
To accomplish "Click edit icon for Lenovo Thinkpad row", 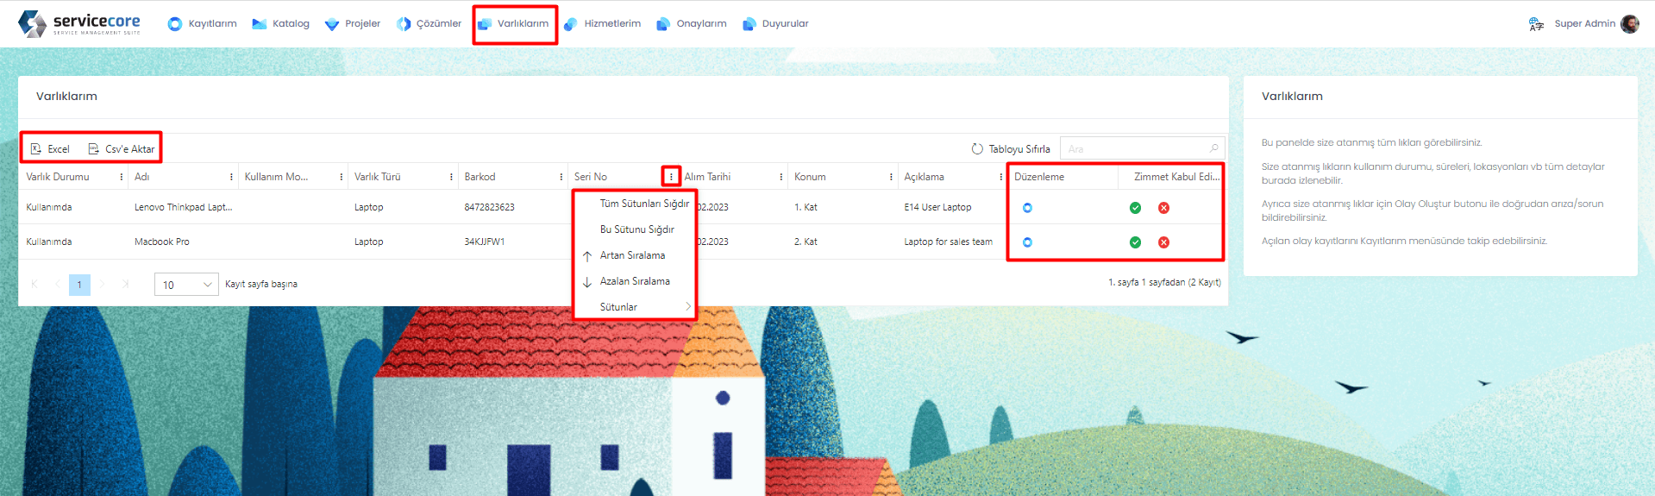I will coord(1027,208).
